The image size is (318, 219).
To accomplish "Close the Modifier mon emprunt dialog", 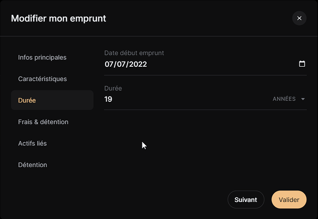I will (x=299, y=18).
